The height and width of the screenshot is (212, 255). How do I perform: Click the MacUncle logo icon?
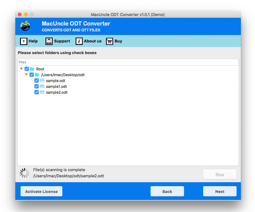pos(25,26)
